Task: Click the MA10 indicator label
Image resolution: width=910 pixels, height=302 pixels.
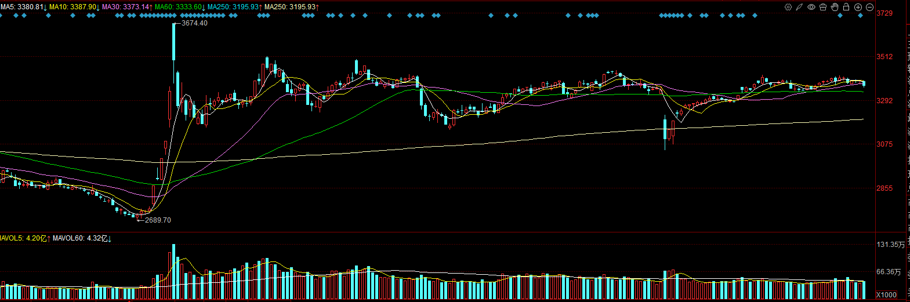Action: [x=75, y=7]
